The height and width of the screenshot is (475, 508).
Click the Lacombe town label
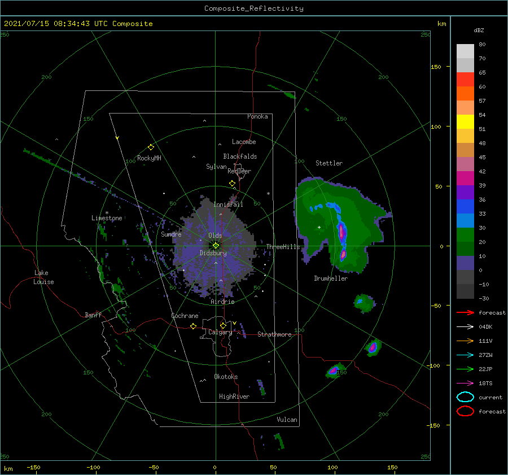coord(244,142)
